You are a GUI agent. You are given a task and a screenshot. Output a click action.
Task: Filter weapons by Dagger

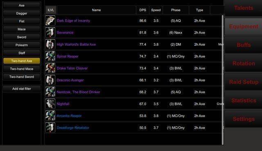22,13
